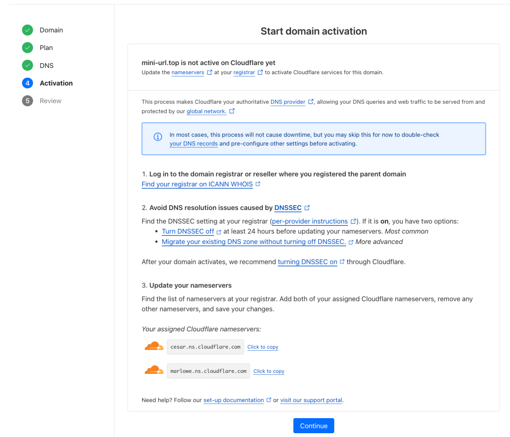Click external-link icon after registrar link
The height and width of the screenshot is (437, 510).
click(260, 72)
